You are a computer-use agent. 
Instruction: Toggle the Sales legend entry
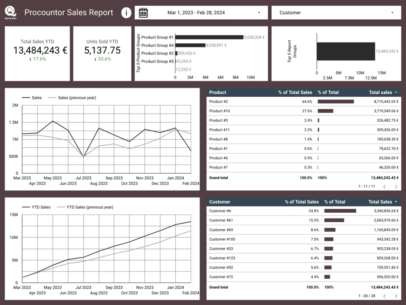click(32, 98)
